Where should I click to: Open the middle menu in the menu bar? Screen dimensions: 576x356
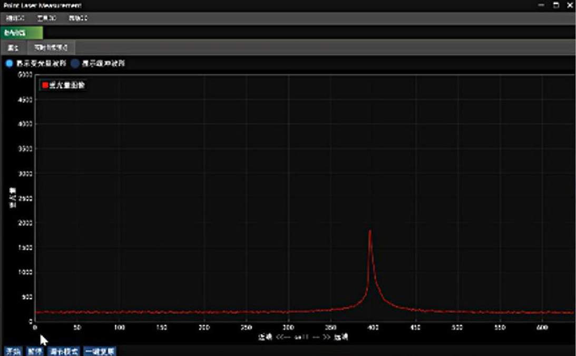(x=46, y=18)
